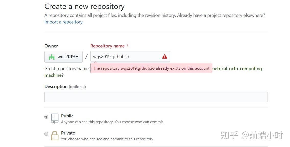Click into the Description text box
Image resolution: width=290 pixels, height=147 pixels.
click(x=156, y=97)
